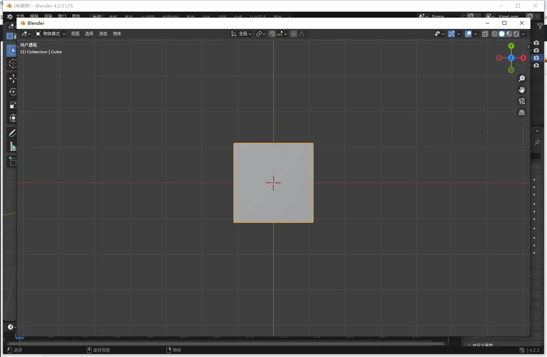Click the green Y axis on navigation gizmo
547x357 pixels.
pyautogui.click(x=511, y=46)
